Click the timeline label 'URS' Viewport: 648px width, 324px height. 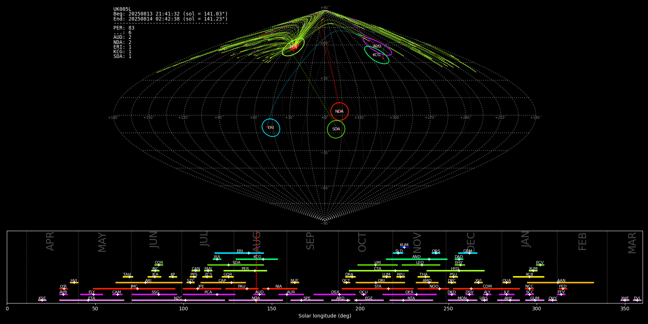pos(483,298)
